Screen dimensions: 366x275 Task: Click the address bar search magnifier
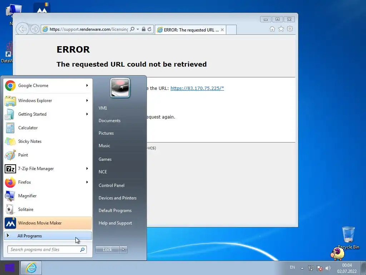tap(132, 29)
